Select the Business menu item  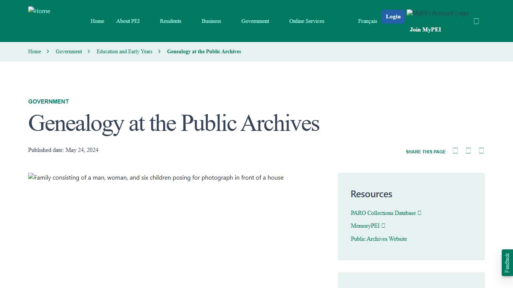[x=211, y=21]
